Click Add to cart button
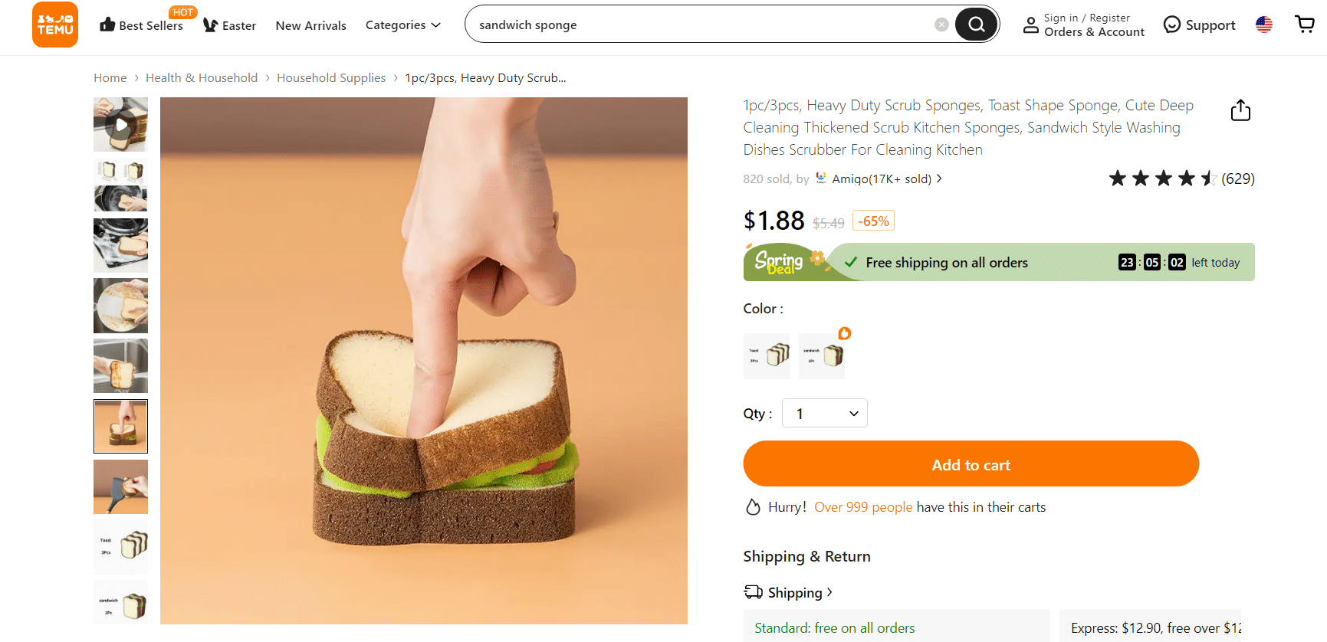Viewport: 1327px width, 642px height. [971, 463]
